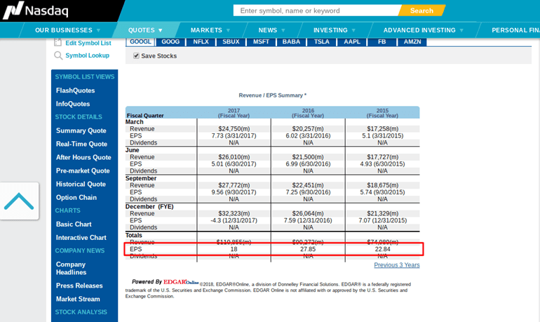Expand the Markets dropdown arrow
This screenshot has width=540, height=322.
click(228, 30)
